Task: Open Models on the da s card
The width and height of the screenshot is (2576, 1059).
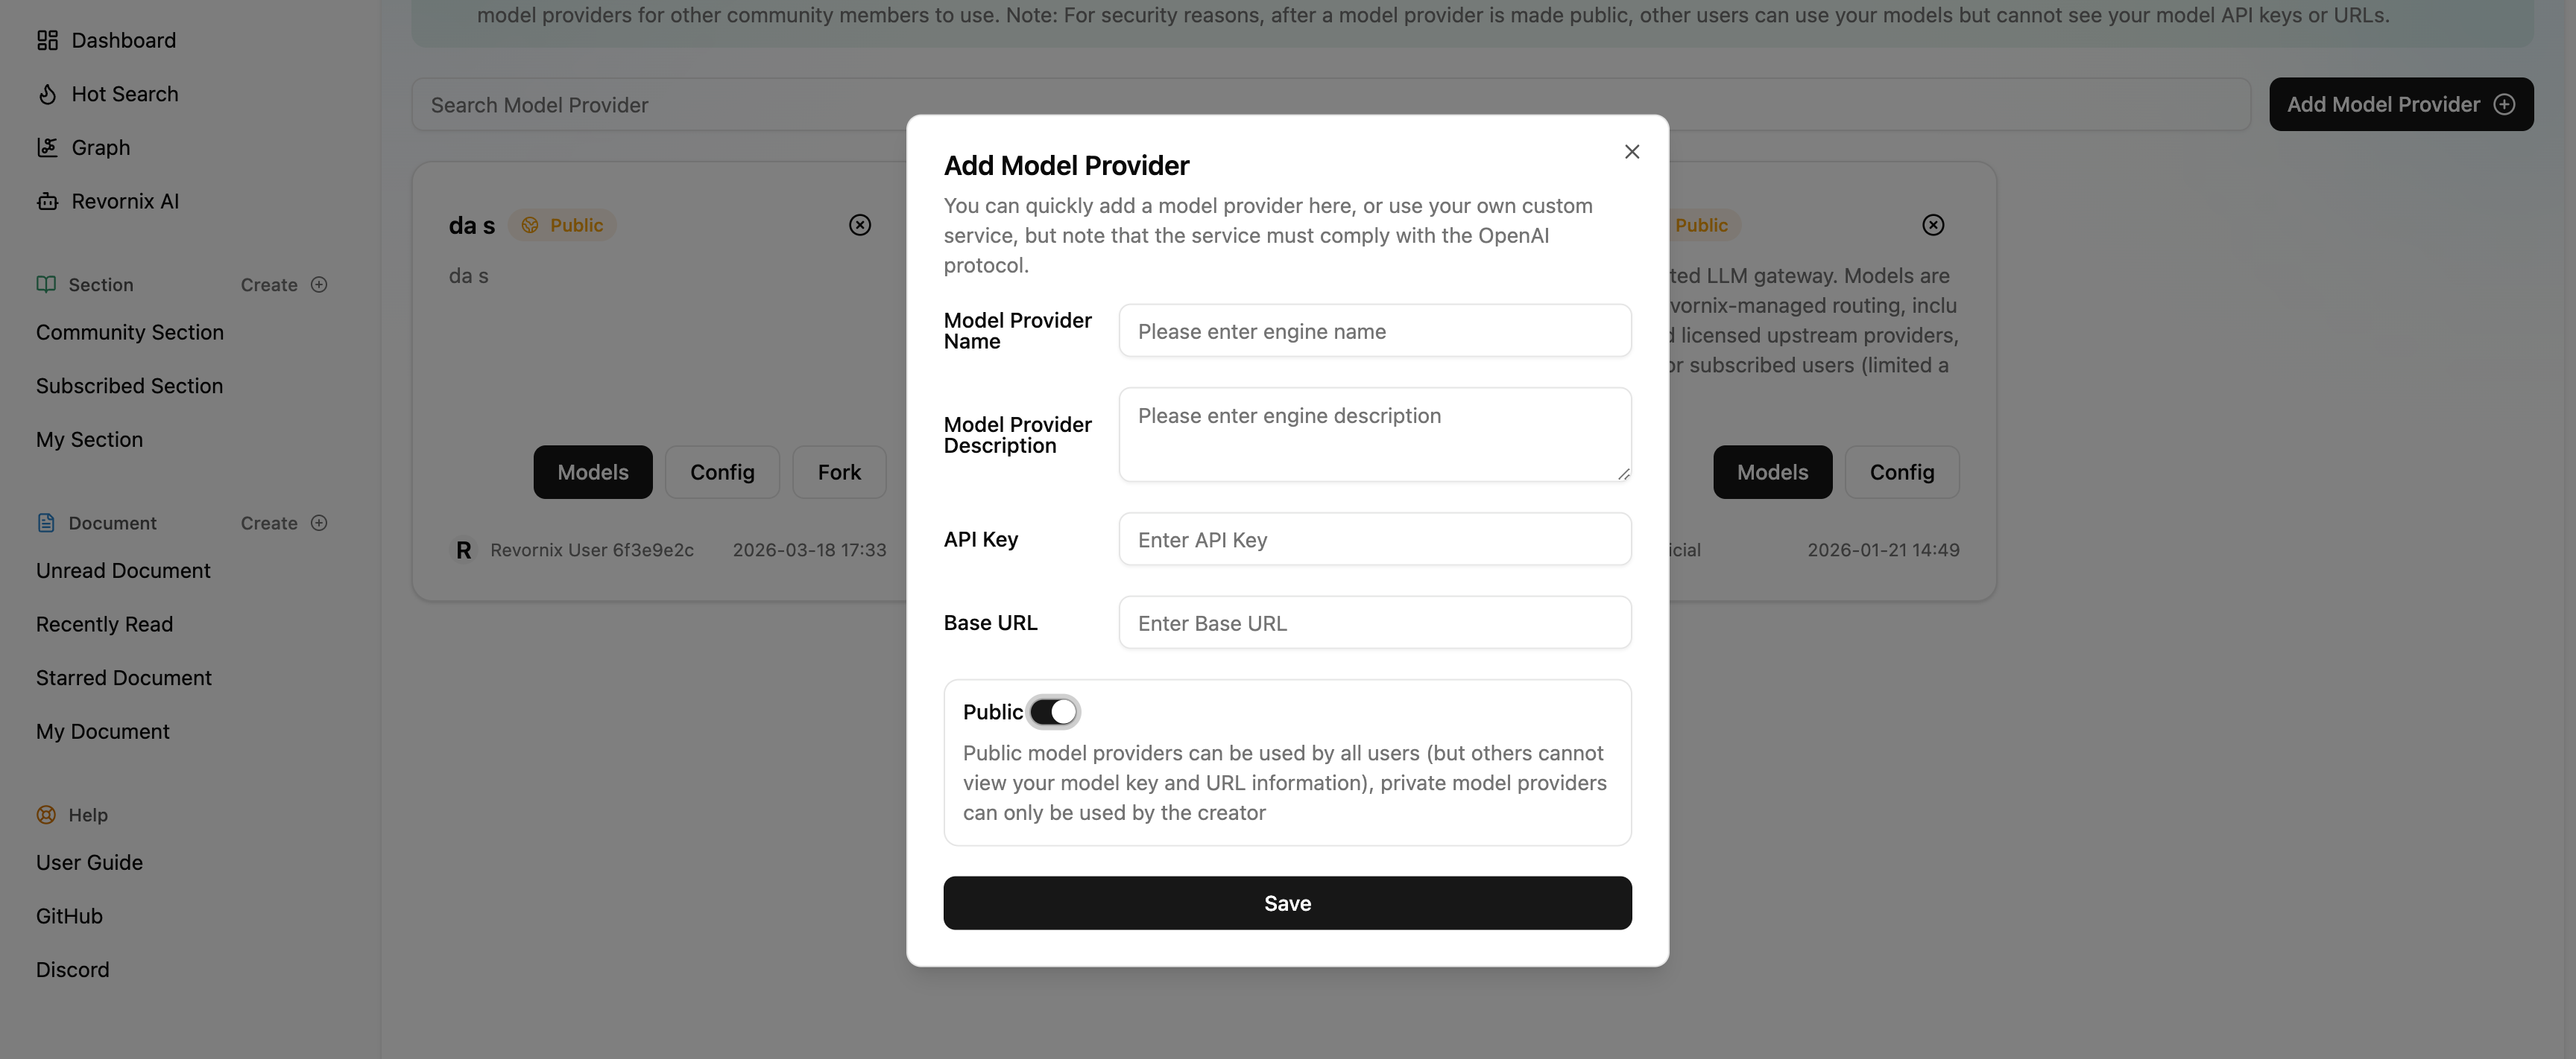Action: point(592,473)
